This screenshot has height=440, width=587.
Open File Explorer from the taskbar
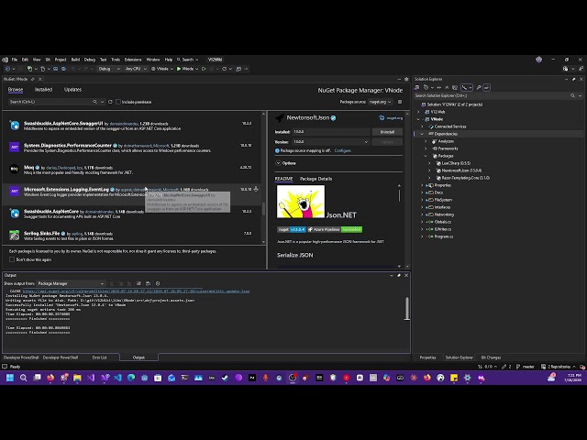click(77, 378)
